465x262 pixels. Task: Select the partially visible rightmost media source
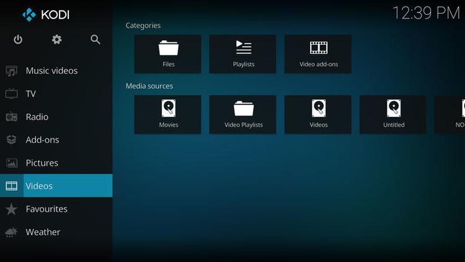click(x=451, y=114)
